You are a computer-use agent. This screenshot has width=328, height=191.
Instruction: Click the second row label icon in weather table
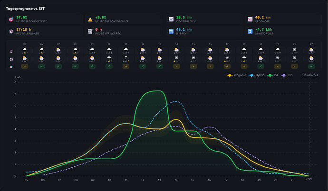click(11, 59)
